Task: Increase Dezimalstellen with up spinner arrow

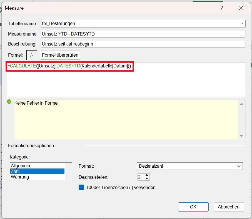Action: click(x=147, y=175)
